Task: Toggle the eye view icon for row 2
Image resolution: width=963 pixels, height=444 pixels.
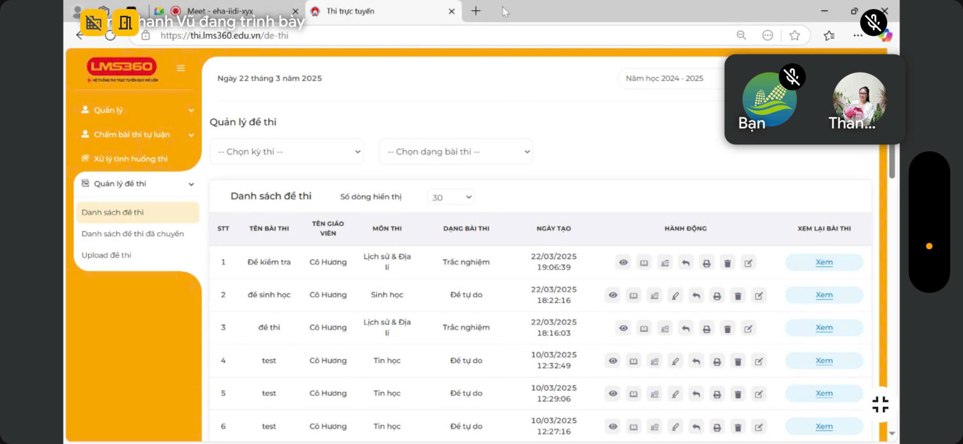Action: 612,296
